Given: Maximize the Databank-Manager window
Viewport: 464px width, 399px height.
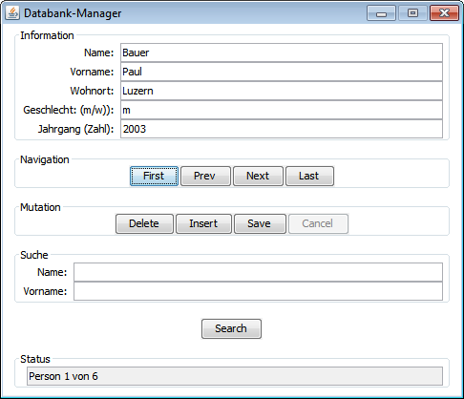Looking at the screenshot, I should click(412, 13).
